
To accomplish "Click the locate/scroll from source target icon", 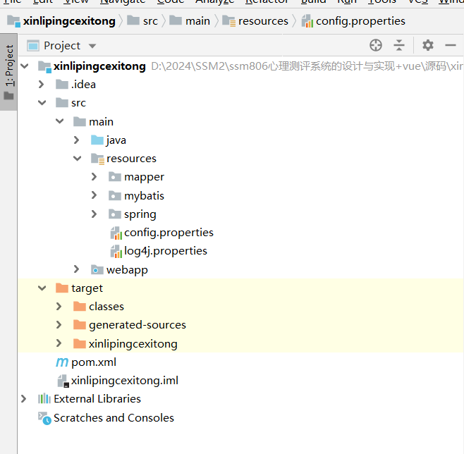I will (376, 46).
